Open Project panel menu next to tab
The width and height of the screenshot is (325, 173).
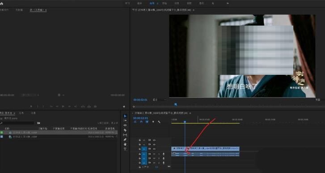(x=14, y=113)
